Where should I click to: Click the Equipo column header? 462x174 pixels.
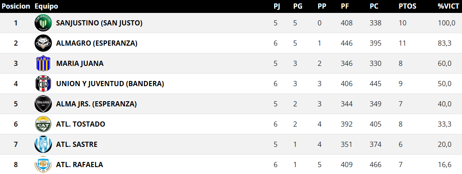click(46, 6)
